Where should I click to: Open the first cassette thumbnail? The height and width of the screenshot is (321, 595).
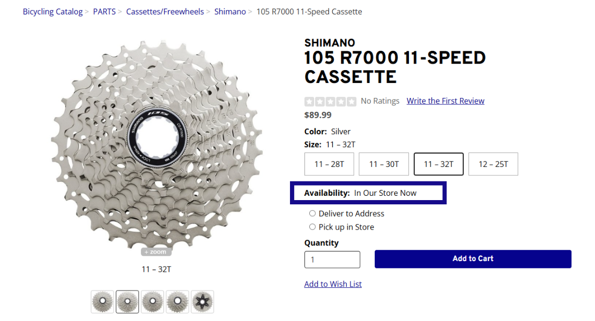(102, 301)
